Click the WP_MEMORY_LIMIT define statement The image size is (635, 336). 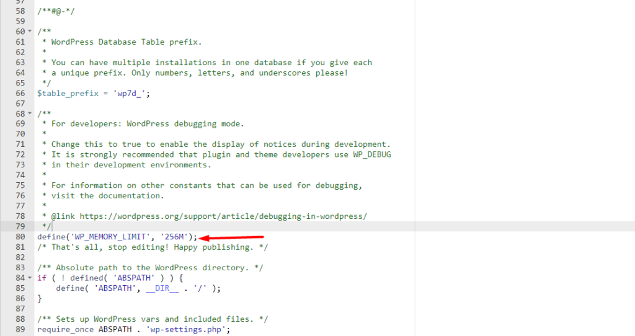click(117, 237)
